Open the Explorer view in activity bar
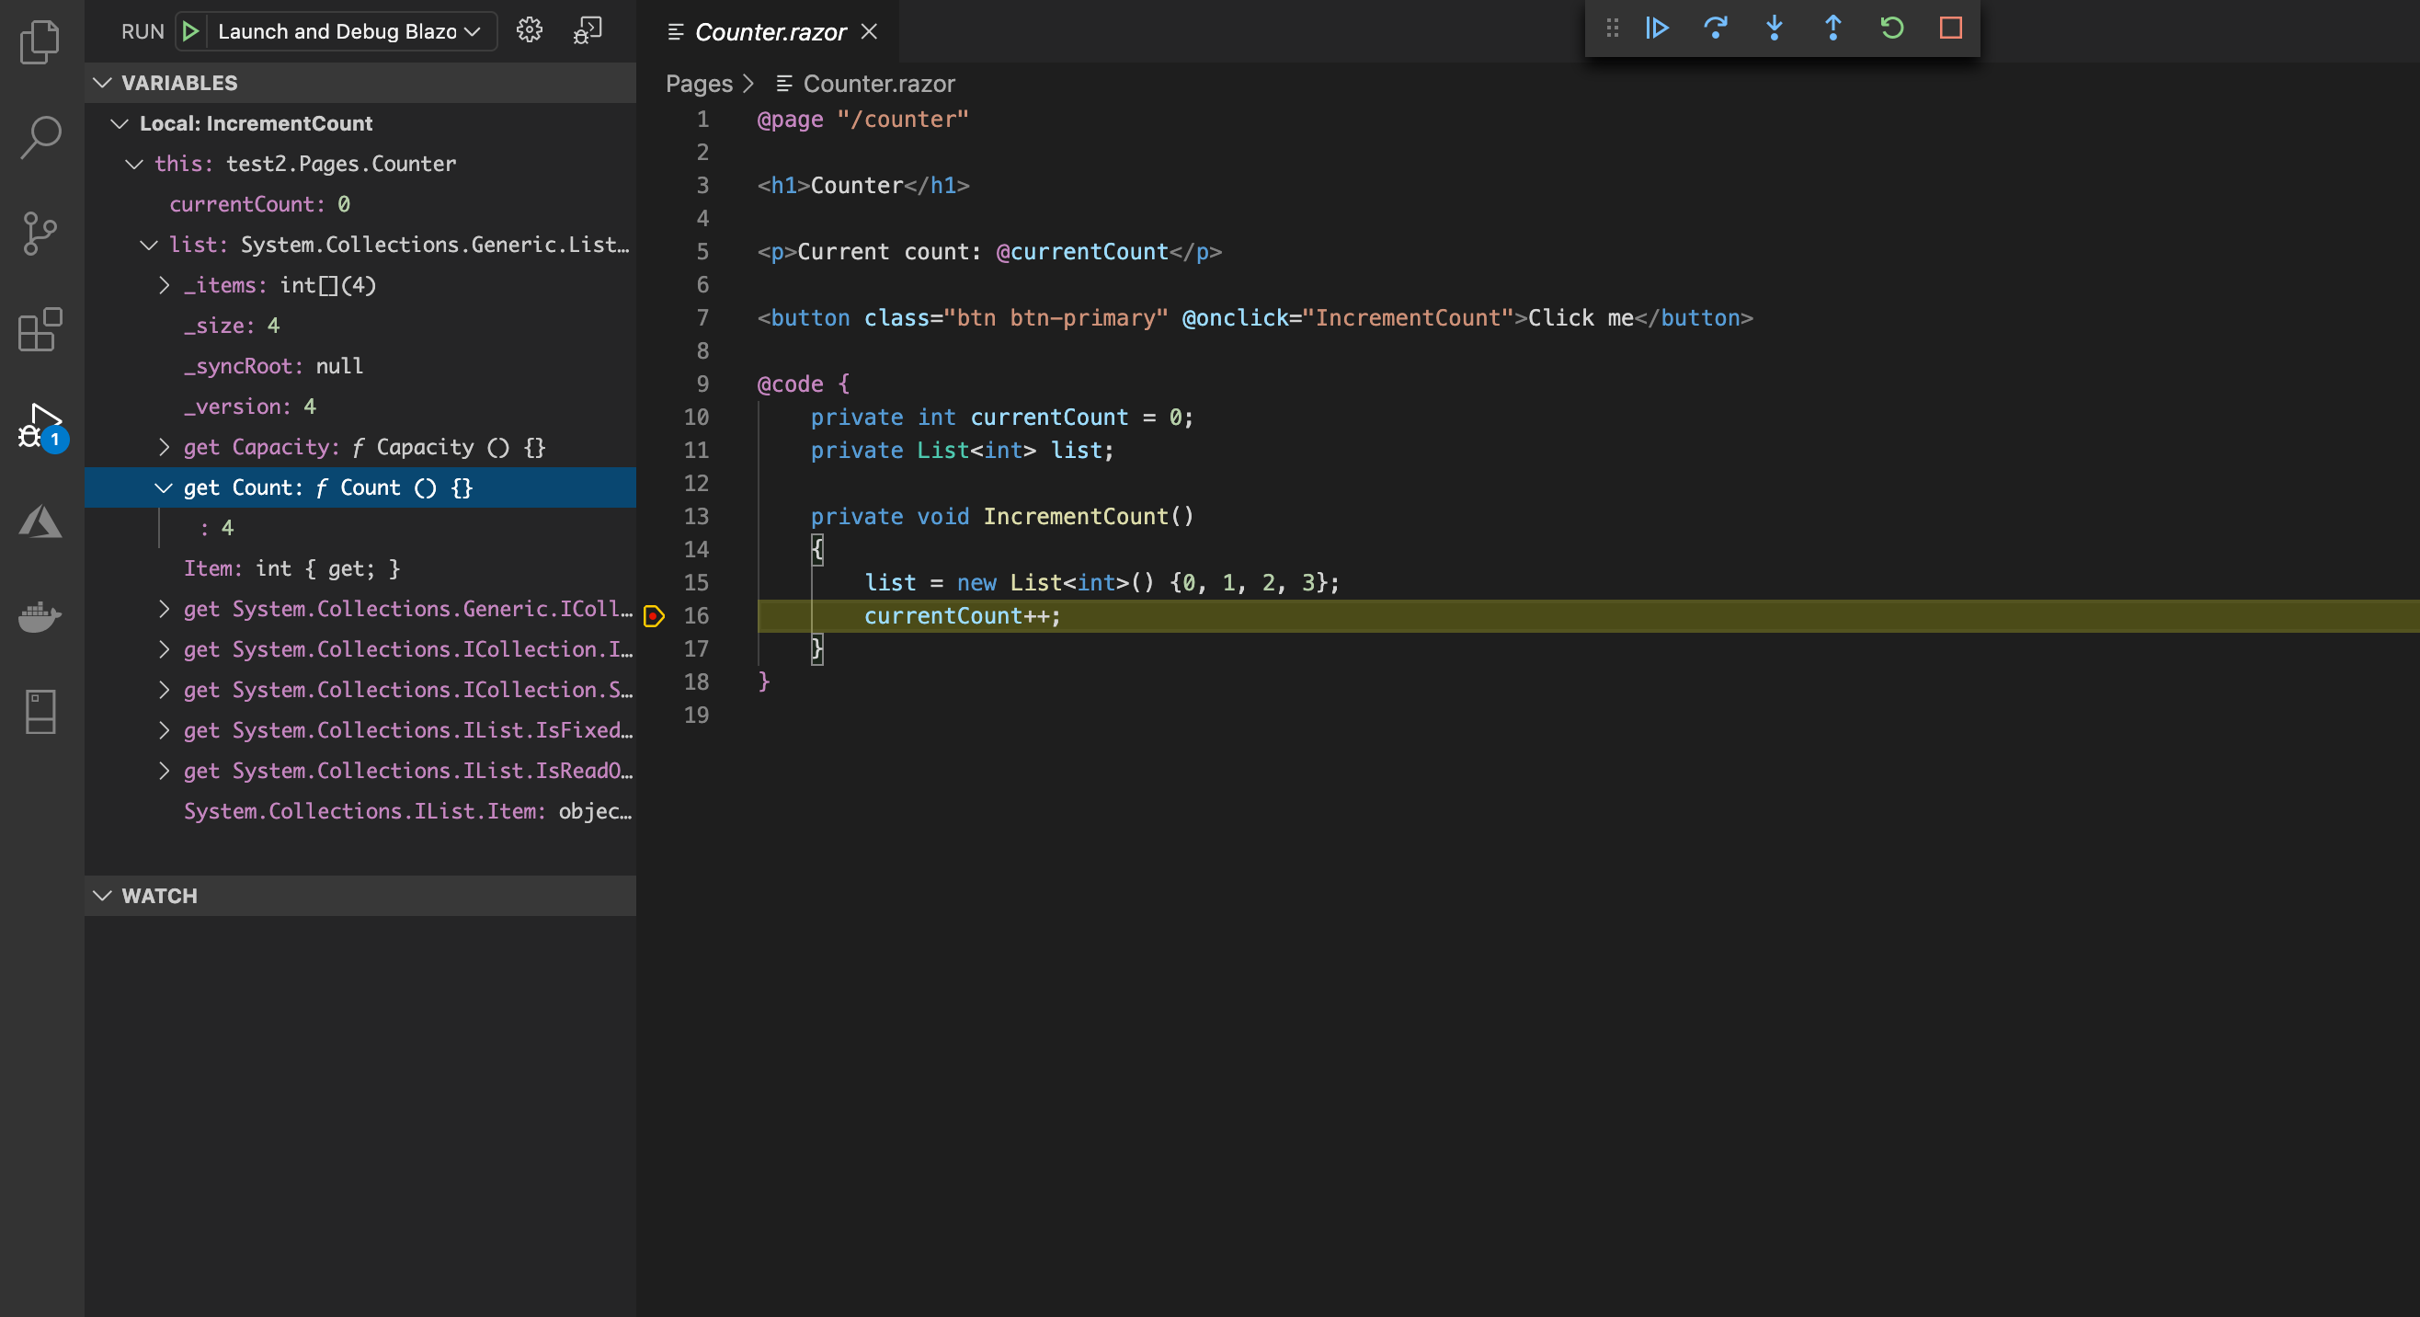This screenshot has height=1317, width=2420. 40,41
